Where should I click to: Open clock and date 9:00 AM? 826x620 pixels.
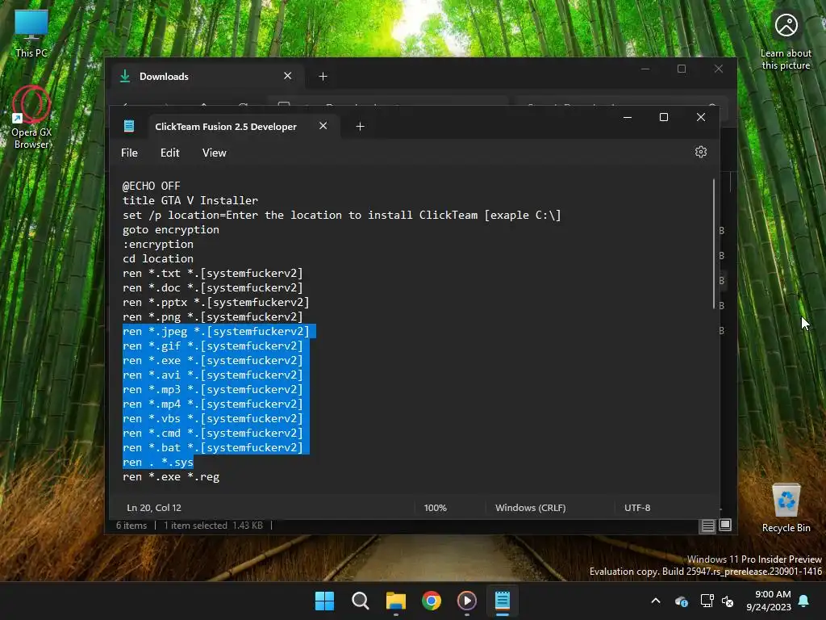click(x=769, y=601)
